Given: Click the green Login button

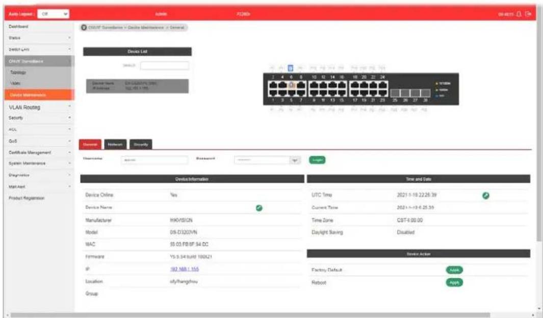Looking at the screenshot, I should (x=317, y=160).
